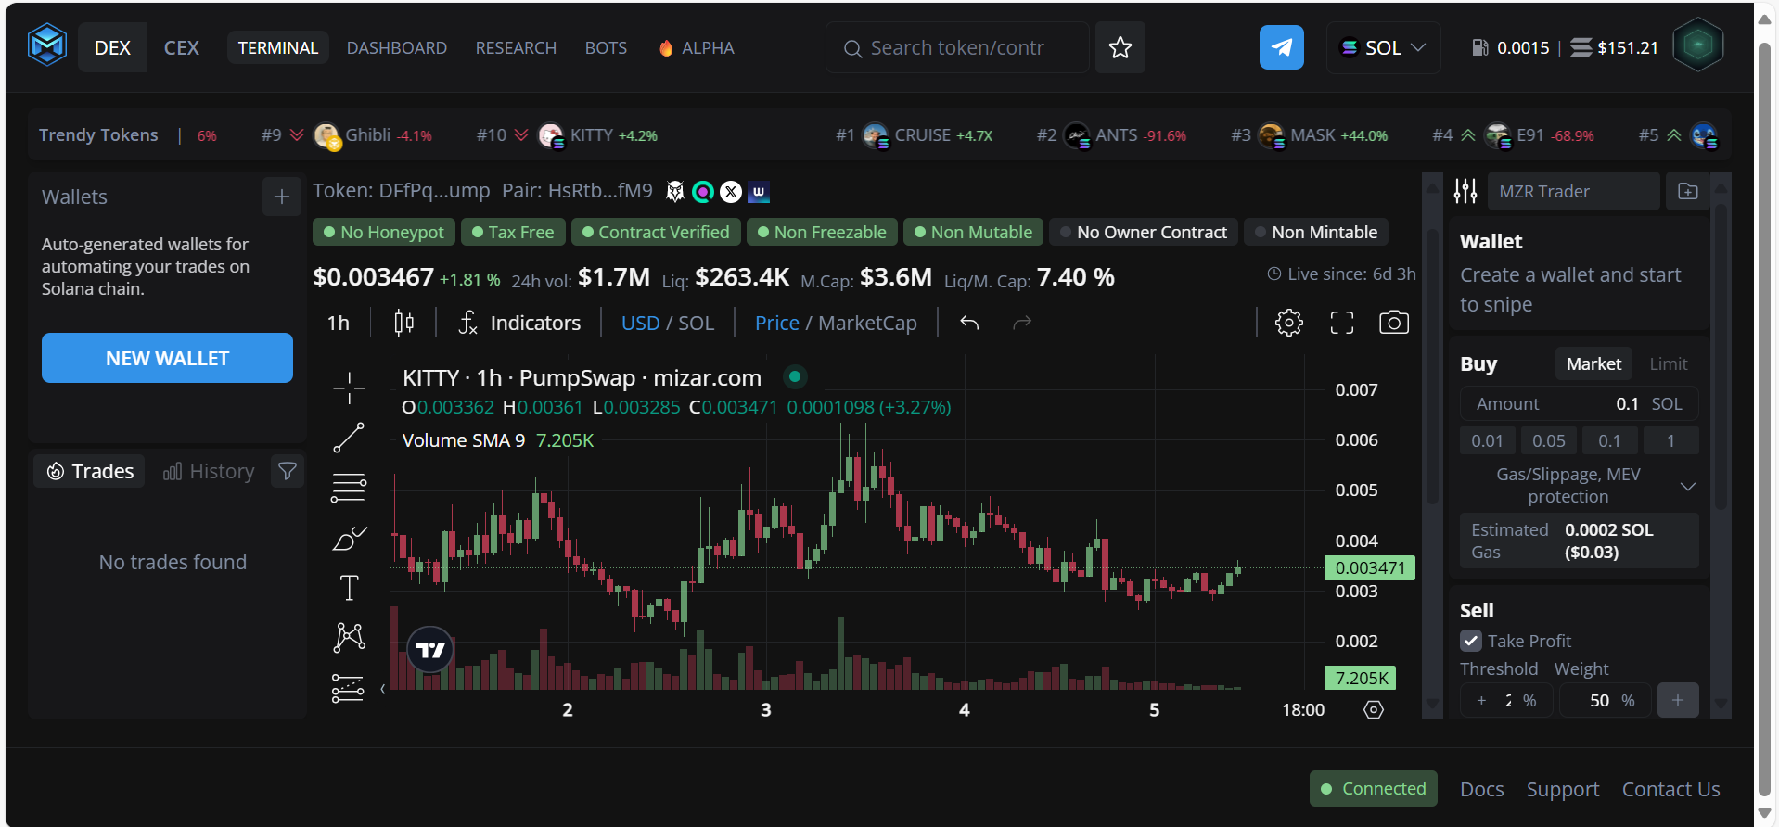
Task: Open the BOTS tab
Action: pyautogui.click(x=606, y=47)
